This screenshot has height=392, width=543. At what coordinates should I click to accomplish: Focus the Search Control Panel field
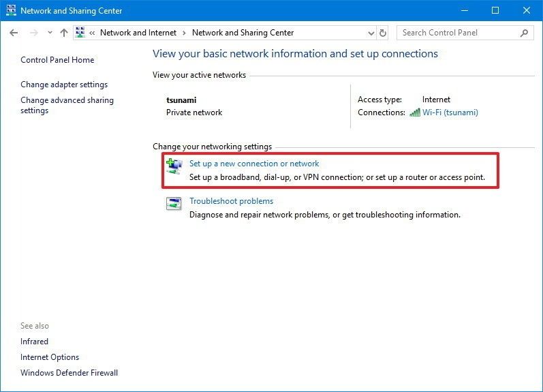click(x=465, y=33)
